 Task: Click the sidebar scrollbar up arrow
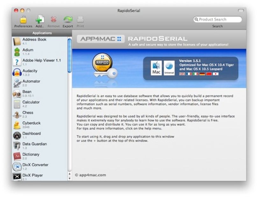[70, 174]
